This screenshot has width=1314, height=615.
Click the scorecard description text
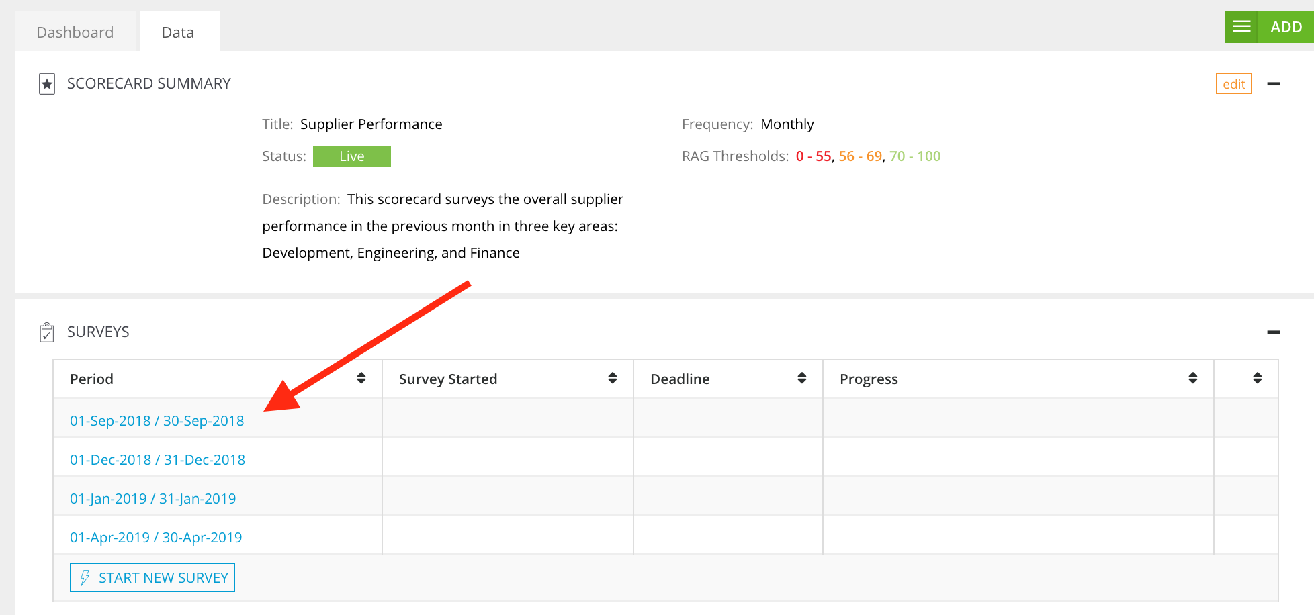coord(443,226)
